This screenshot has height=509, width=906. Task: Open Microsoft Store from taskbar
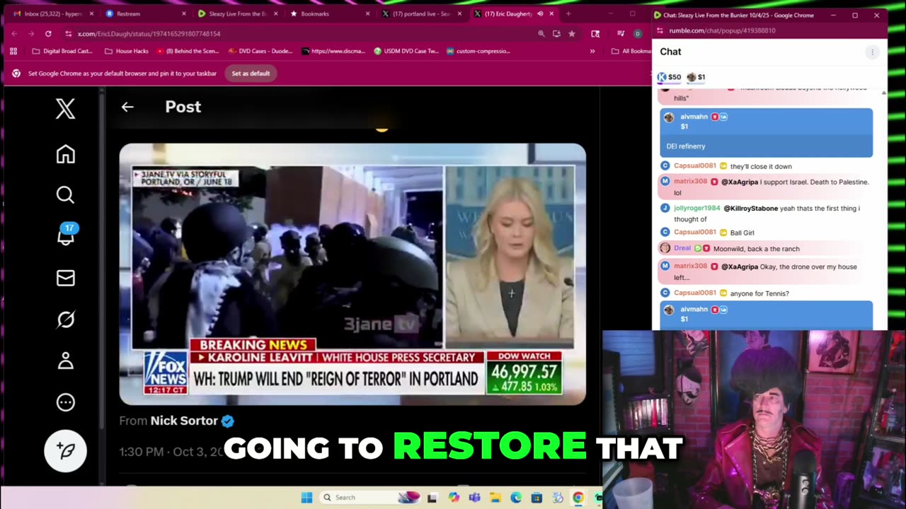(x=537, y=498)
